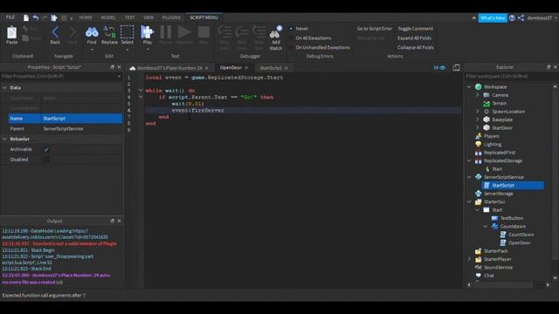Expand the SpawnLocation tree node
559x314 pixels.
coord(478,112)
